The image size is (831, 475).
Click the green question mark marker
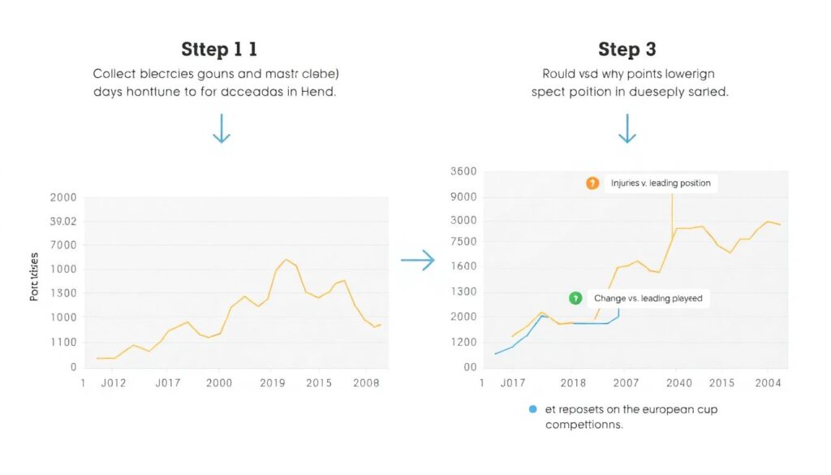[x=575, y=299]
